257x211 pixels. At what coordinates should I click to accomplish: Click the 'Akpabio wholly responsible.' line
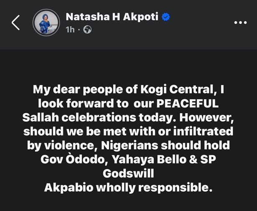tap(128, 188)
